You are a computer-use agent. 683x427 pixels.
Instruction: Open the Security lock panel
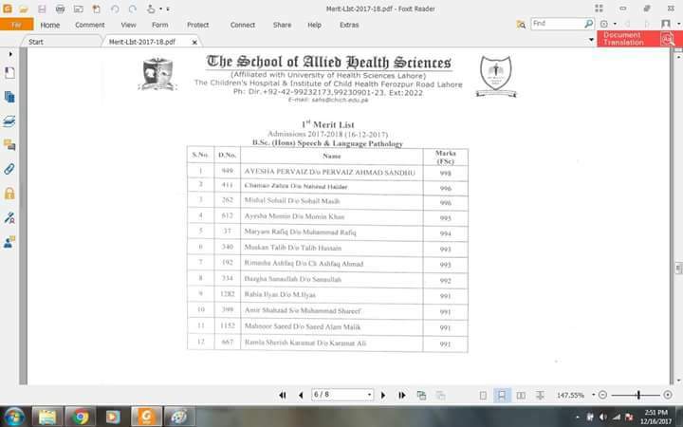9,194
